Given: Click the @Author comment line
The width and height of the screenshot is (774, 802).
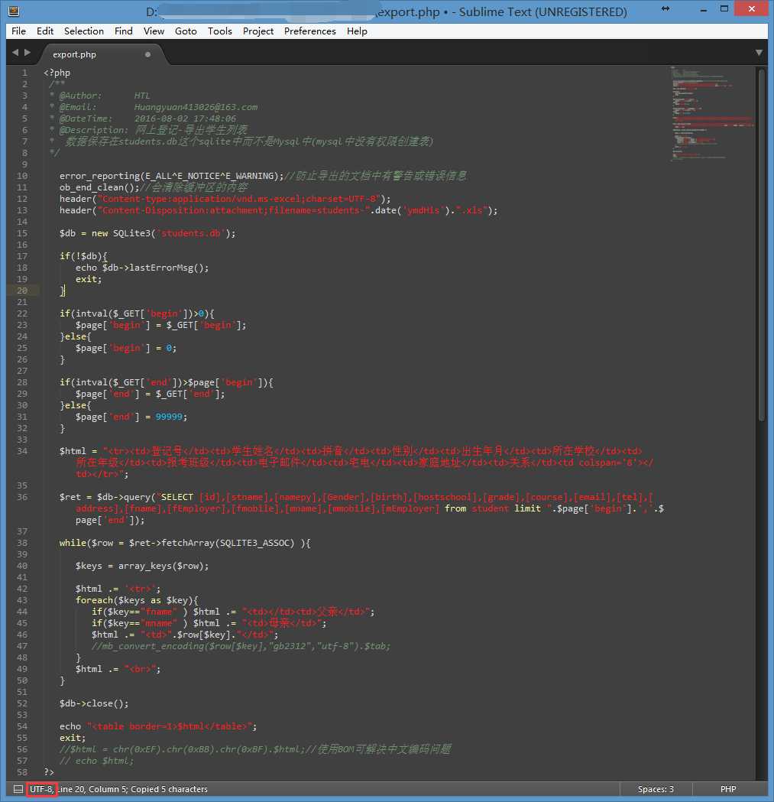Looking at the screenshot, I should coord(99,96).
